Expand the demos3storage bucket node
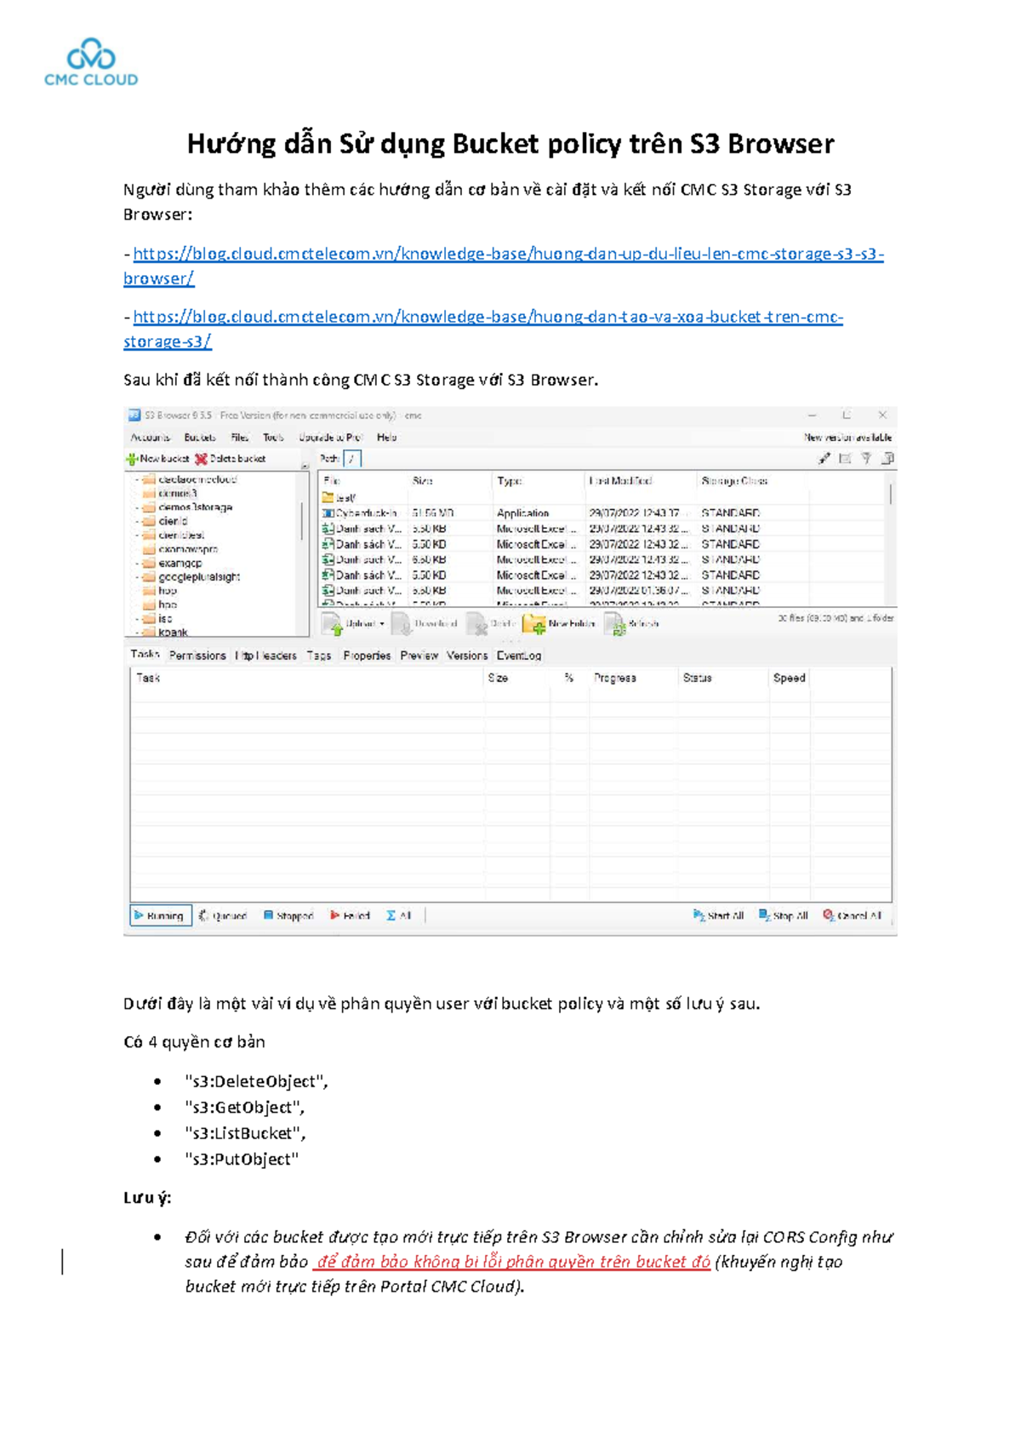1021x1444 pixels. pyautogui.click(x=136, y=507)
